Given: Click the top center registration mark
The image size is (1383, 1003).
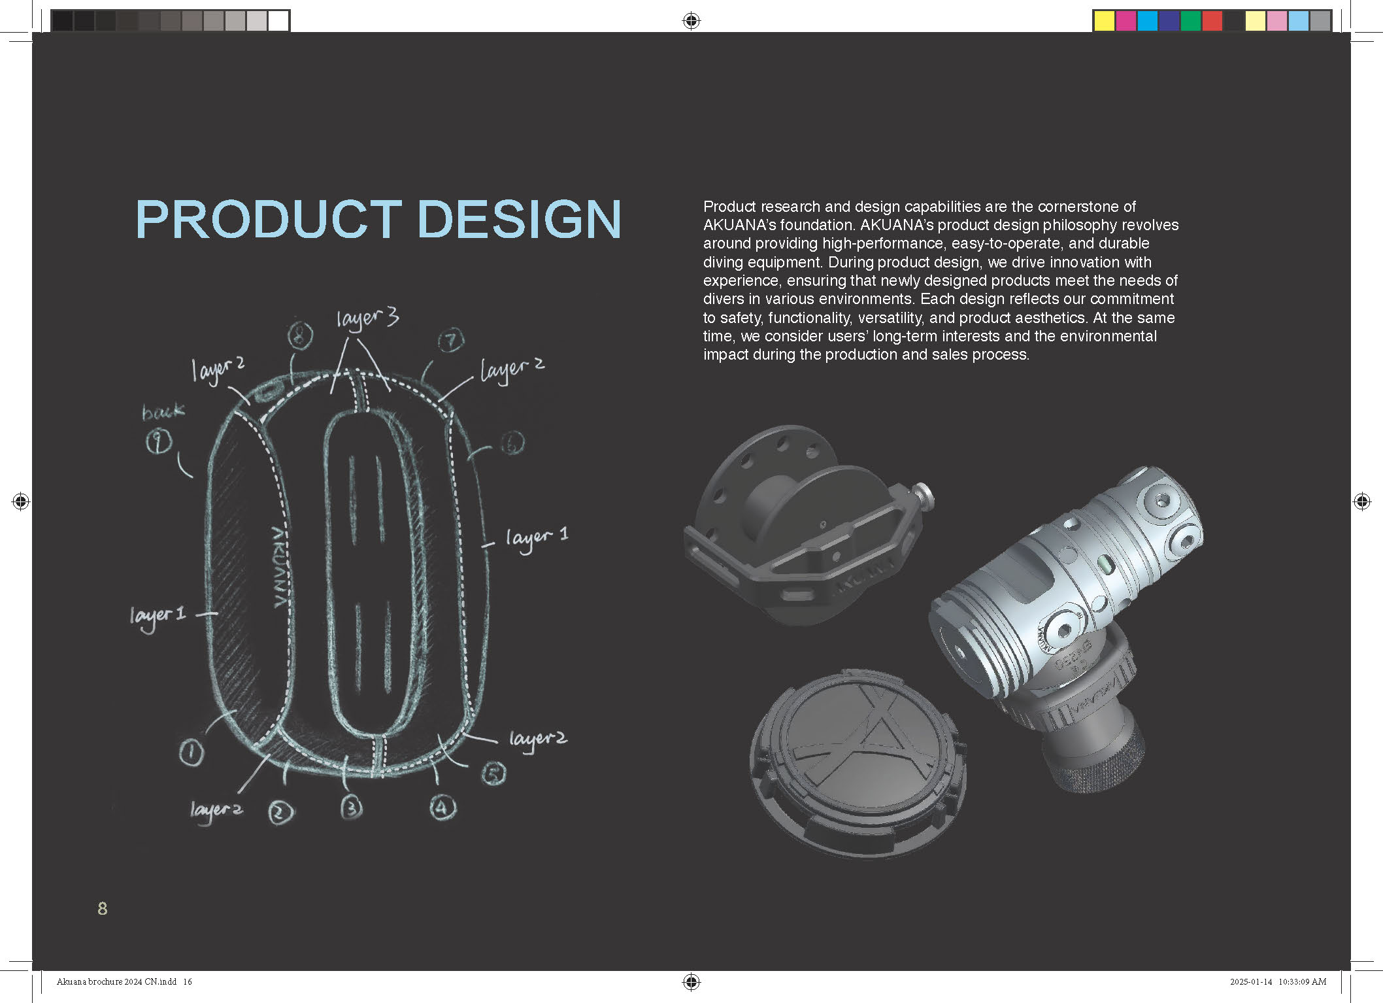Looking at the screenshot, I should tap(691, 21).
